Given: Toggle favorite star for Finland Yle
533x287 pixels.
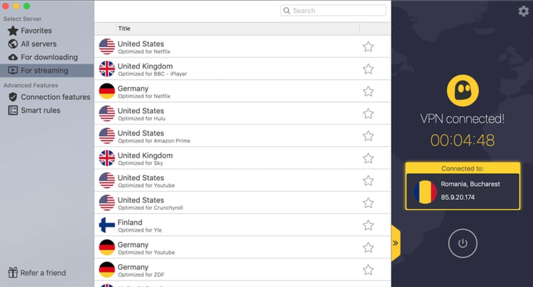Looking at the screenshot, I should click(x=368, y=226).
